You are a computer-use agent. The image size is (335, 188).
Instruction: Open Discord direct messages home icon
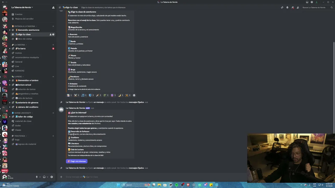(x=4, y=7)
